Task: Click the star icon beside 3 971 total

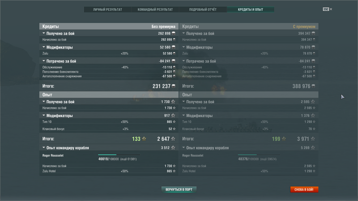Action: click(x=313, y=139)
